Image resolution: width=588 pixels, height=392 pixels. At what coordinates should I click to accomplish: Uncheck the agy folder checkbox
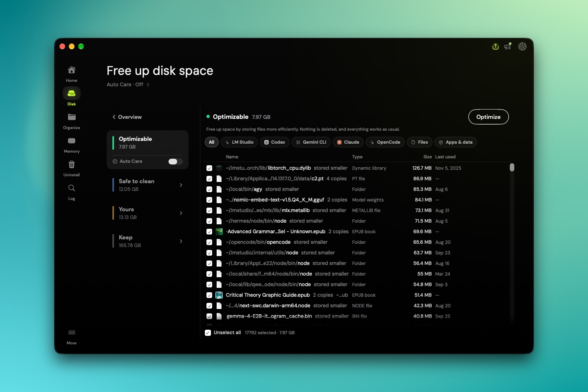[209, 189]
